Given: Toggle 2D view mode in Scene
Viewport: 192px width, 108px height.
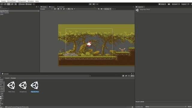Looking at the screenshot, I should pyautogui.click(x=55, y=9).
